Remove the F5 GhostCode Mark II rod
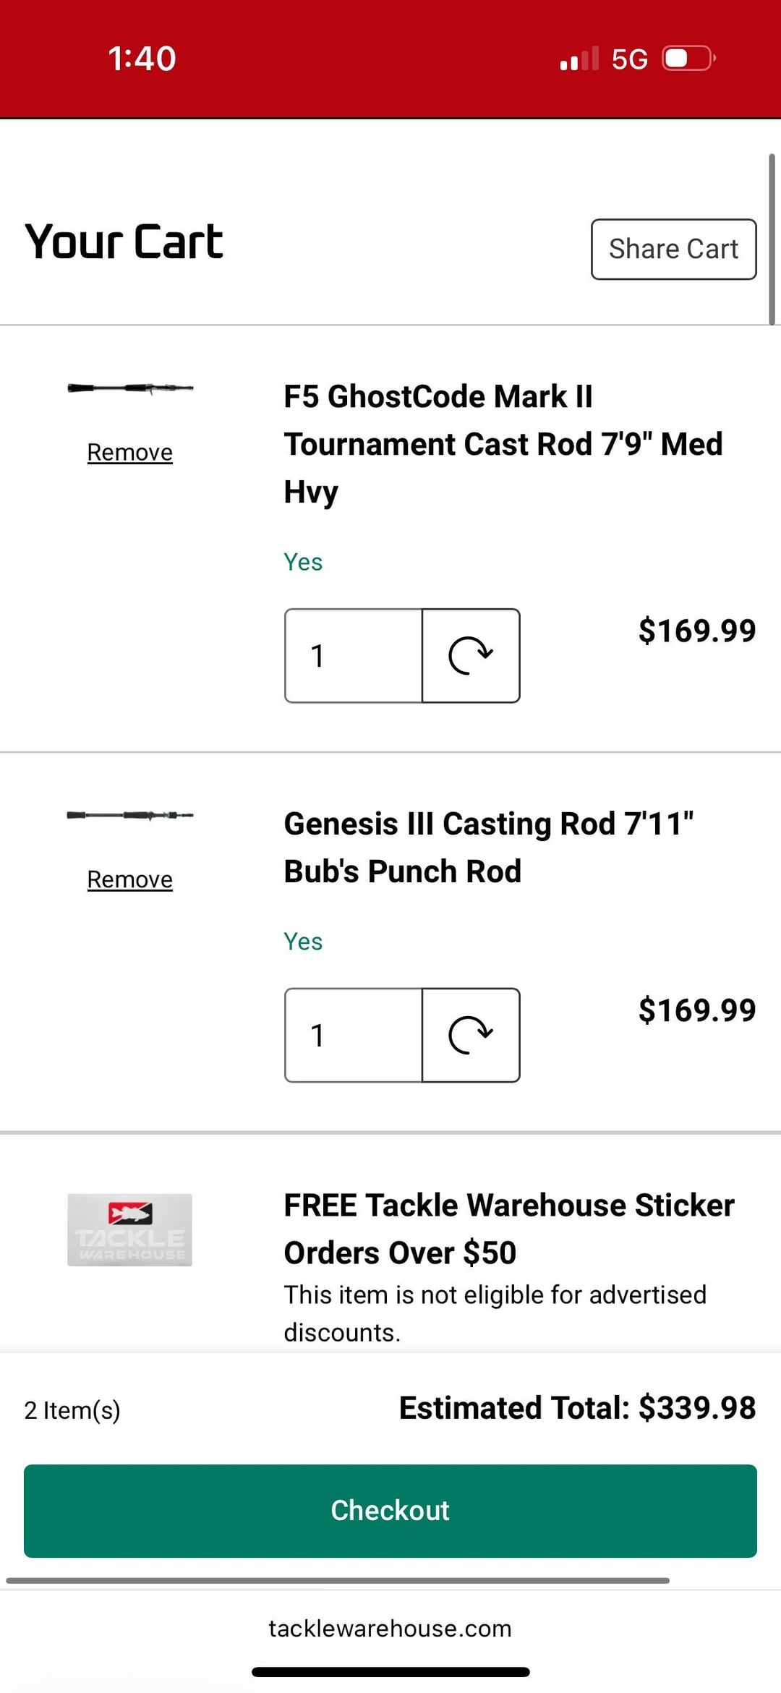The width and height of the screenshot is (781, 1693). tap(130, 453)
